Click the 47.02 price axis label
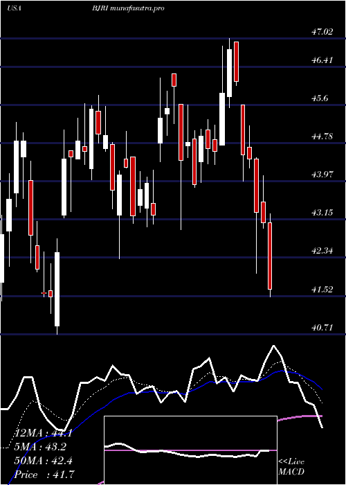346x485 pixels. [322, 31]
